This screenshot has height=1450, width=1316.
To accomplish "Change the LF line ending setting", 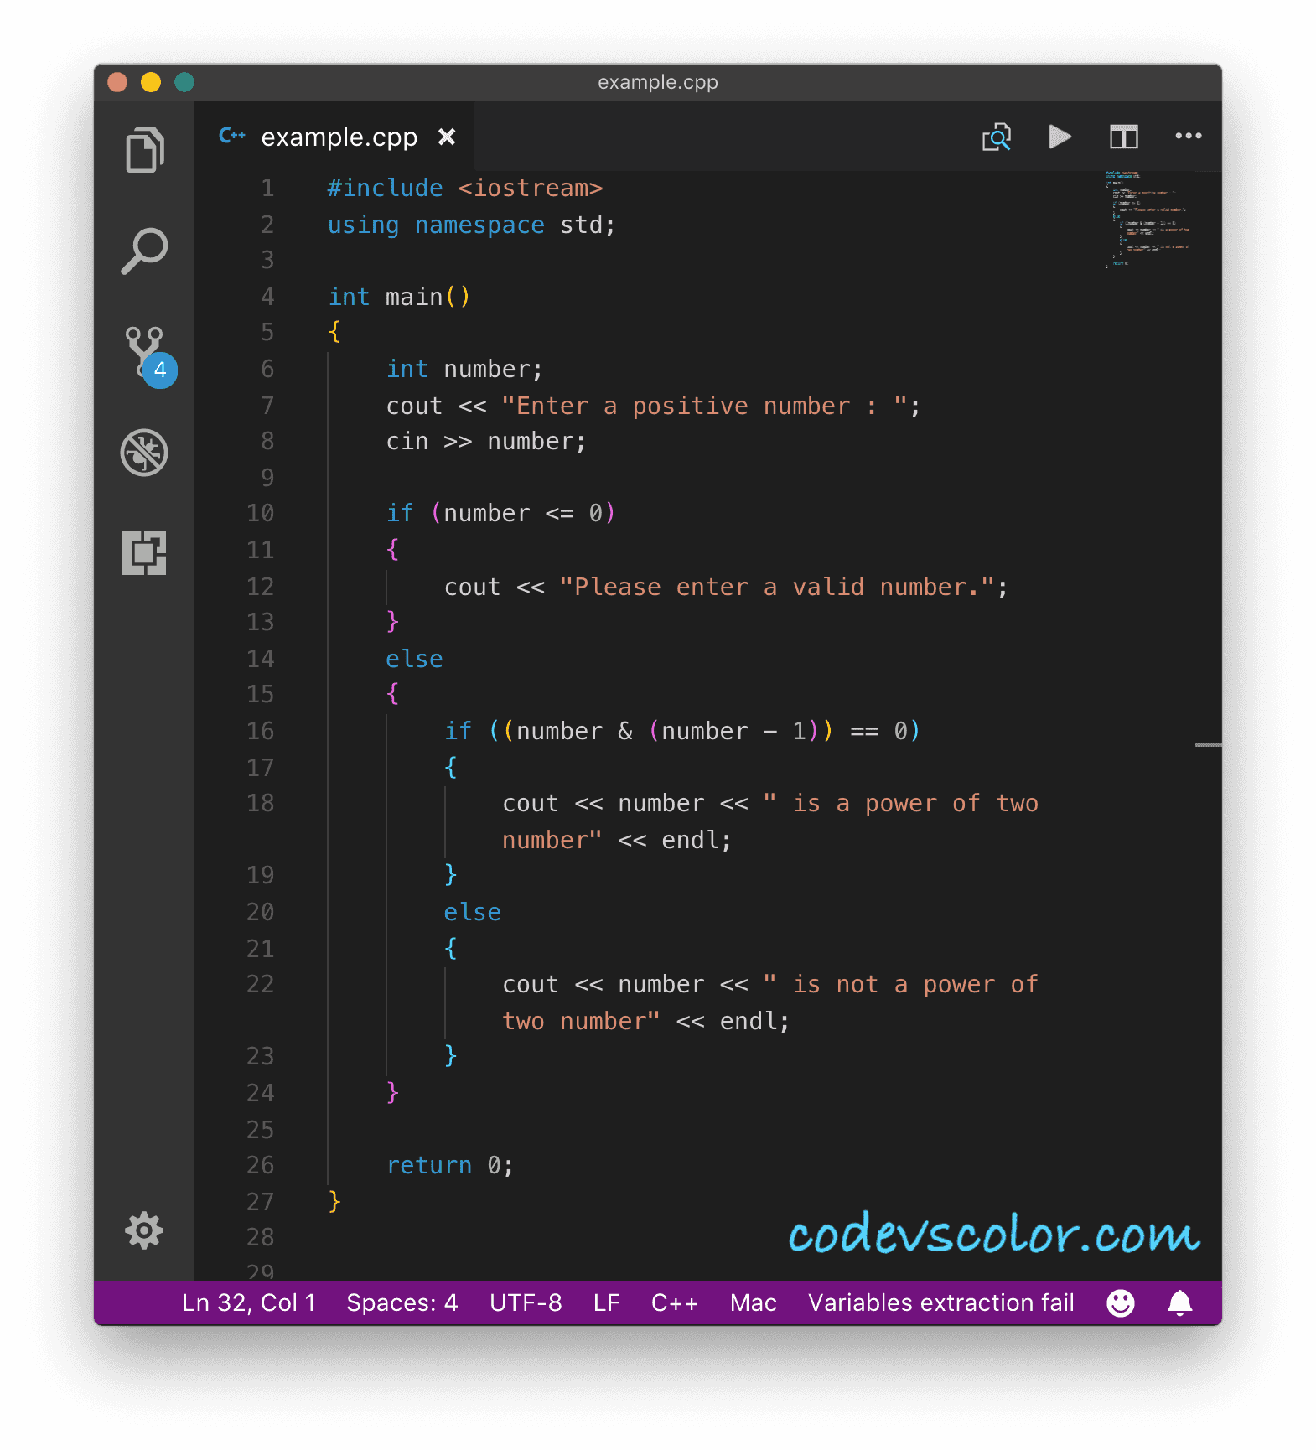I will [x=606, y=1302].
